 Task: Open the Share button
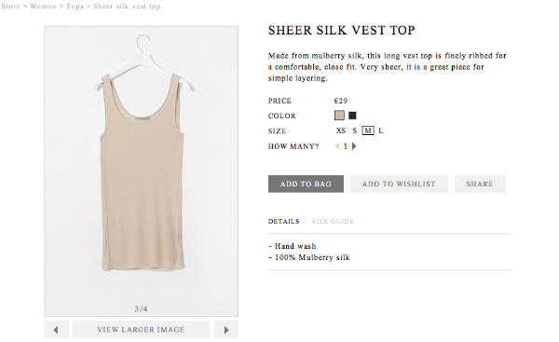[480, 184]
